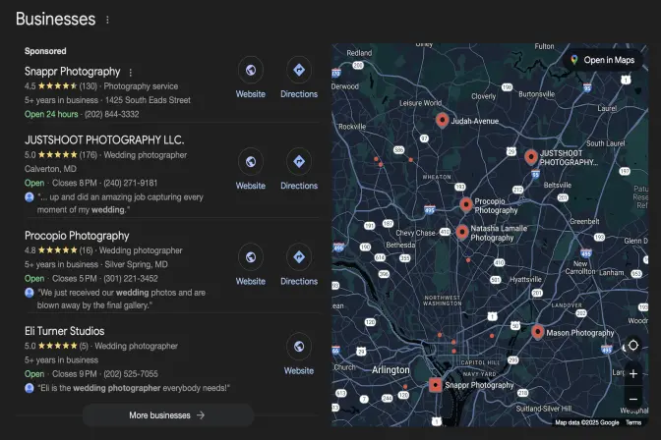Viewport: 661px width, 440px height.
Task: Click the Burtonsville label on the map
Action: point(536,94)
